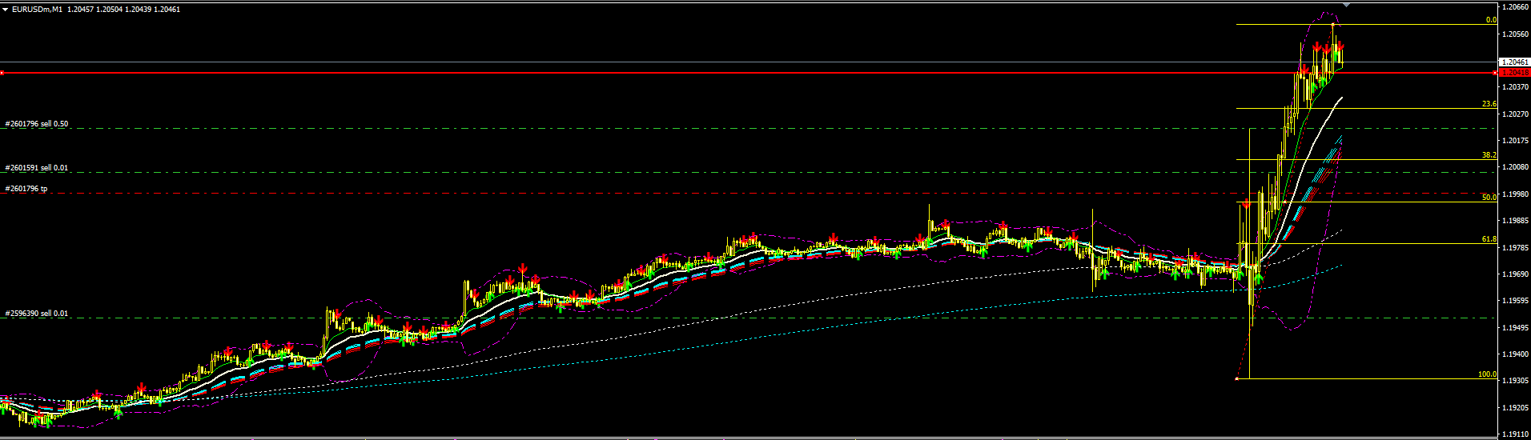1531x440 pixels.
Task: Click price scale value 1.19980
Action: point(1515,194)
